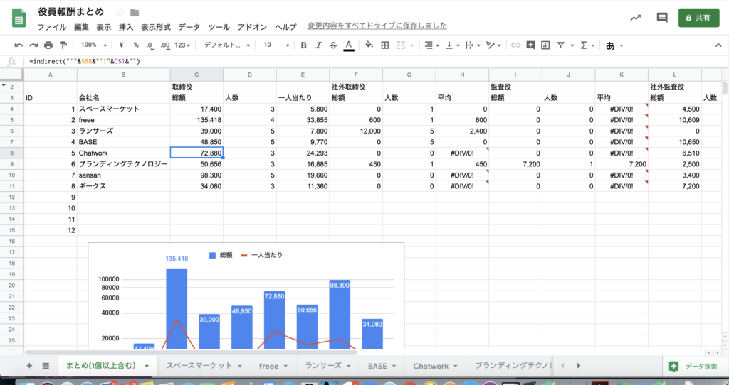Open activity trend icon in header

click(635, 18)
